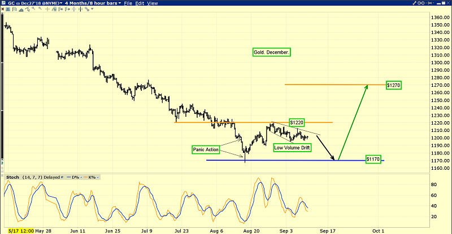This screenshot has width=452, height=234.
Task: Click the $1270 price target label
Action: click(394, 85)
